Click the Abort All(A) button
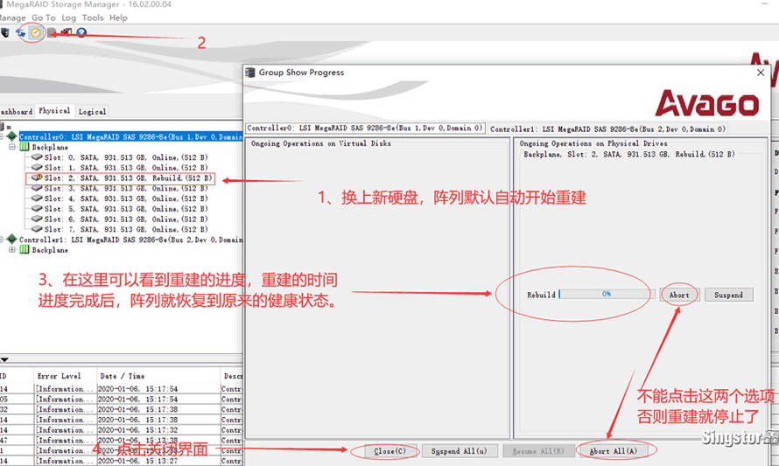 pyautogui.click(x=613, y=451)
